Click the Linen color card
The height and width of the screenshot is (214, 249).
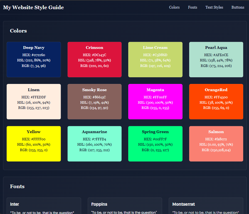pos(34,101)
